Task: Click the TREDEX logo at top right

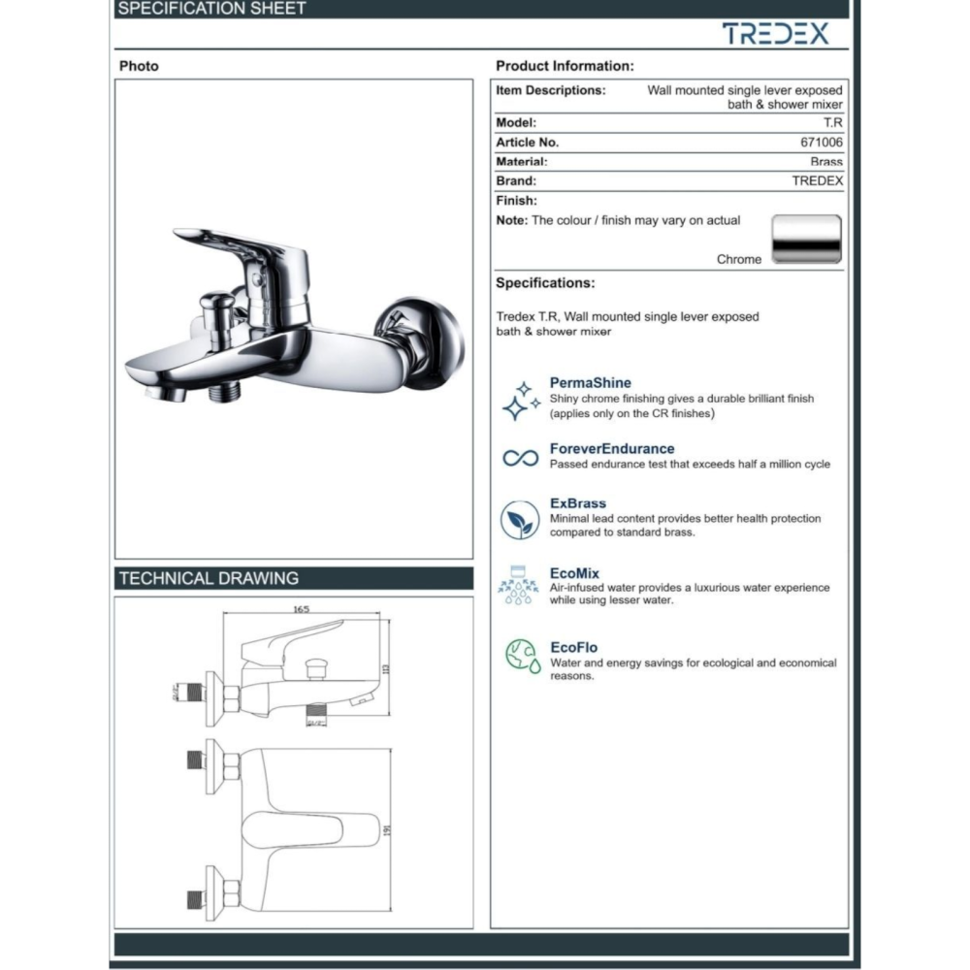Action: (x=775, y=34)
